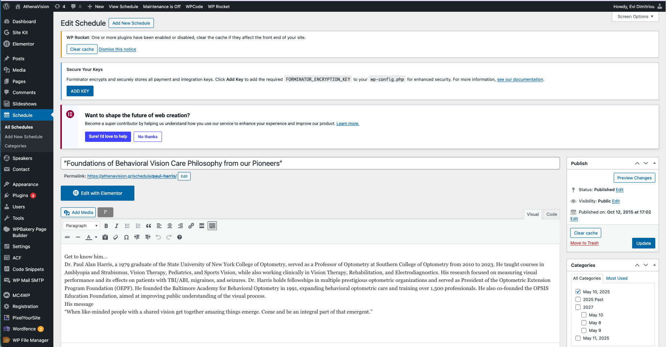Enable the May 11, 2025 category checkbox
This screenshot has width=666, height=347.
click(x=578, y=338)
